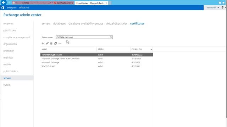The width and height of the screenshot is (227, 127).
Task: Select the certificates tab
Action: (x=137, y=24)
